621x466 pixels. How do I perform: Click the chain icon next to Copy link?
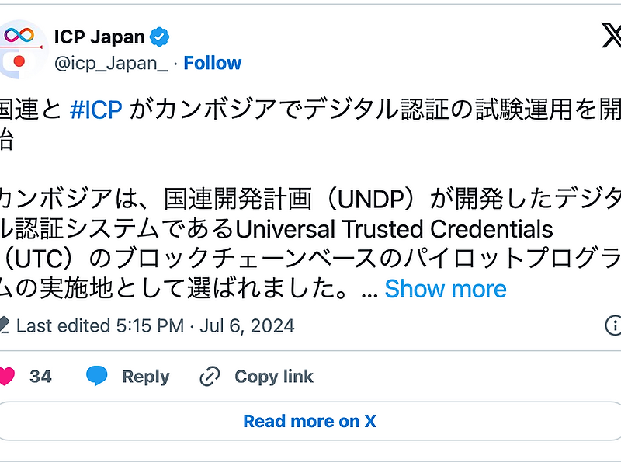208,376
